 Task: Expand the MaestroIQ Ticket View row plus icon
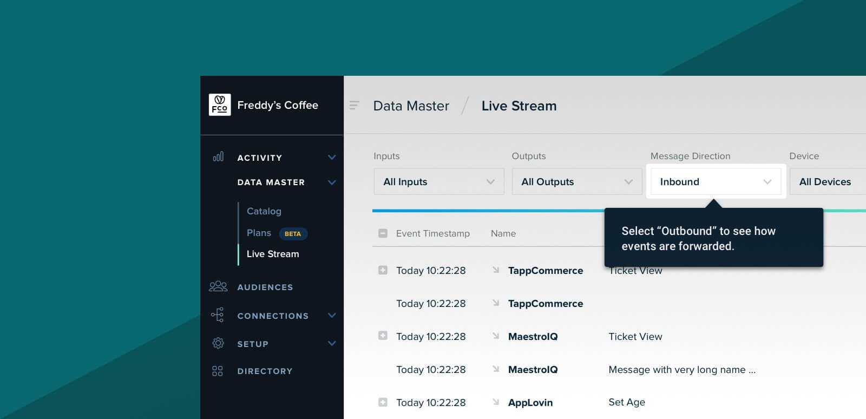click(383, 336)
